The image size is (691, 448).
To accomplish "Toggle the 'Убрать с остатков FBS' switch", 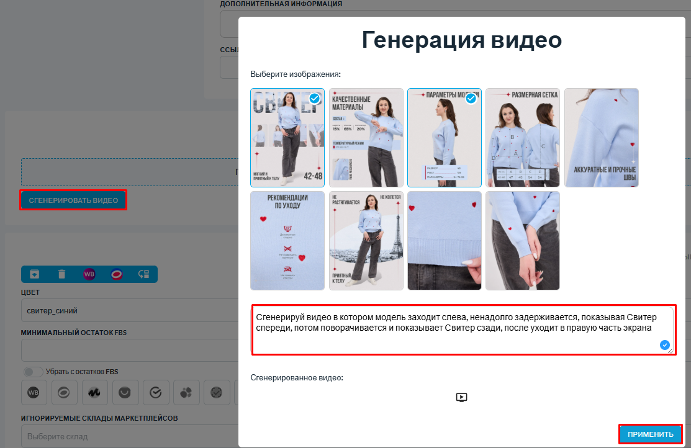I will coord(32,372).
